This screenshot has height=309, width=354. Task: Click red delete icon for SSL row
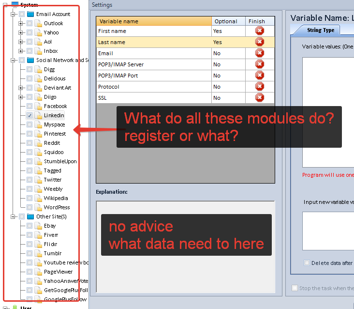click(x=260, y=98)
